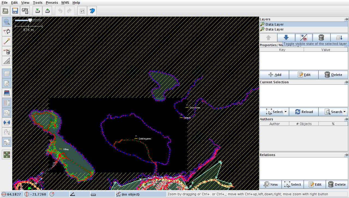The image size is (349, 198).
Task: Toggle the Layers panel sidebar button
Action: 7,73
